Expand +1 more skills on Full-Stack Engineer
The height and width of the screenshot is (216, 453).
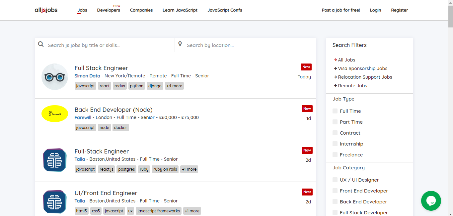[x=189, y=169]
